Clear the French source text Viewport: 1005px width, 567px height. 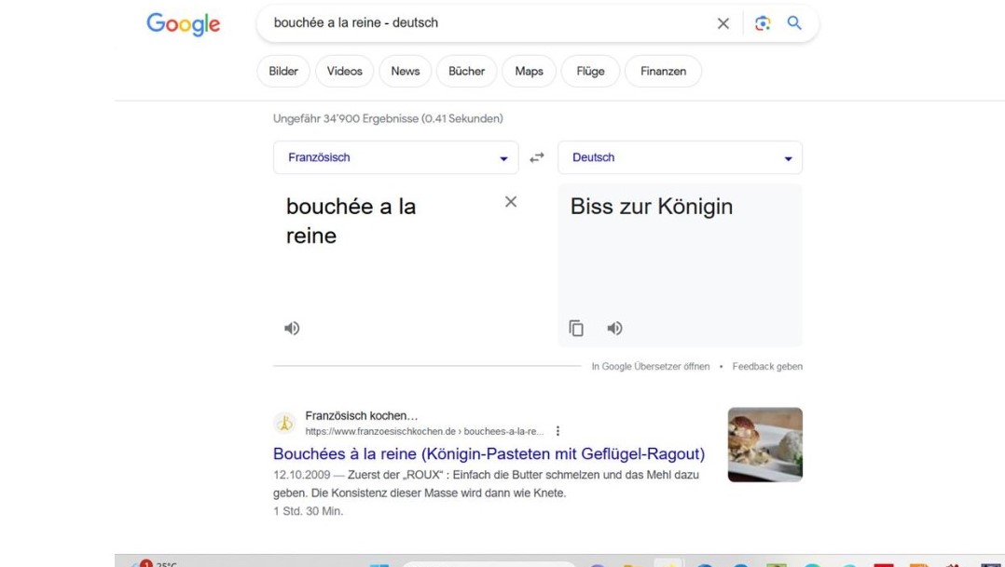point(511,202)
